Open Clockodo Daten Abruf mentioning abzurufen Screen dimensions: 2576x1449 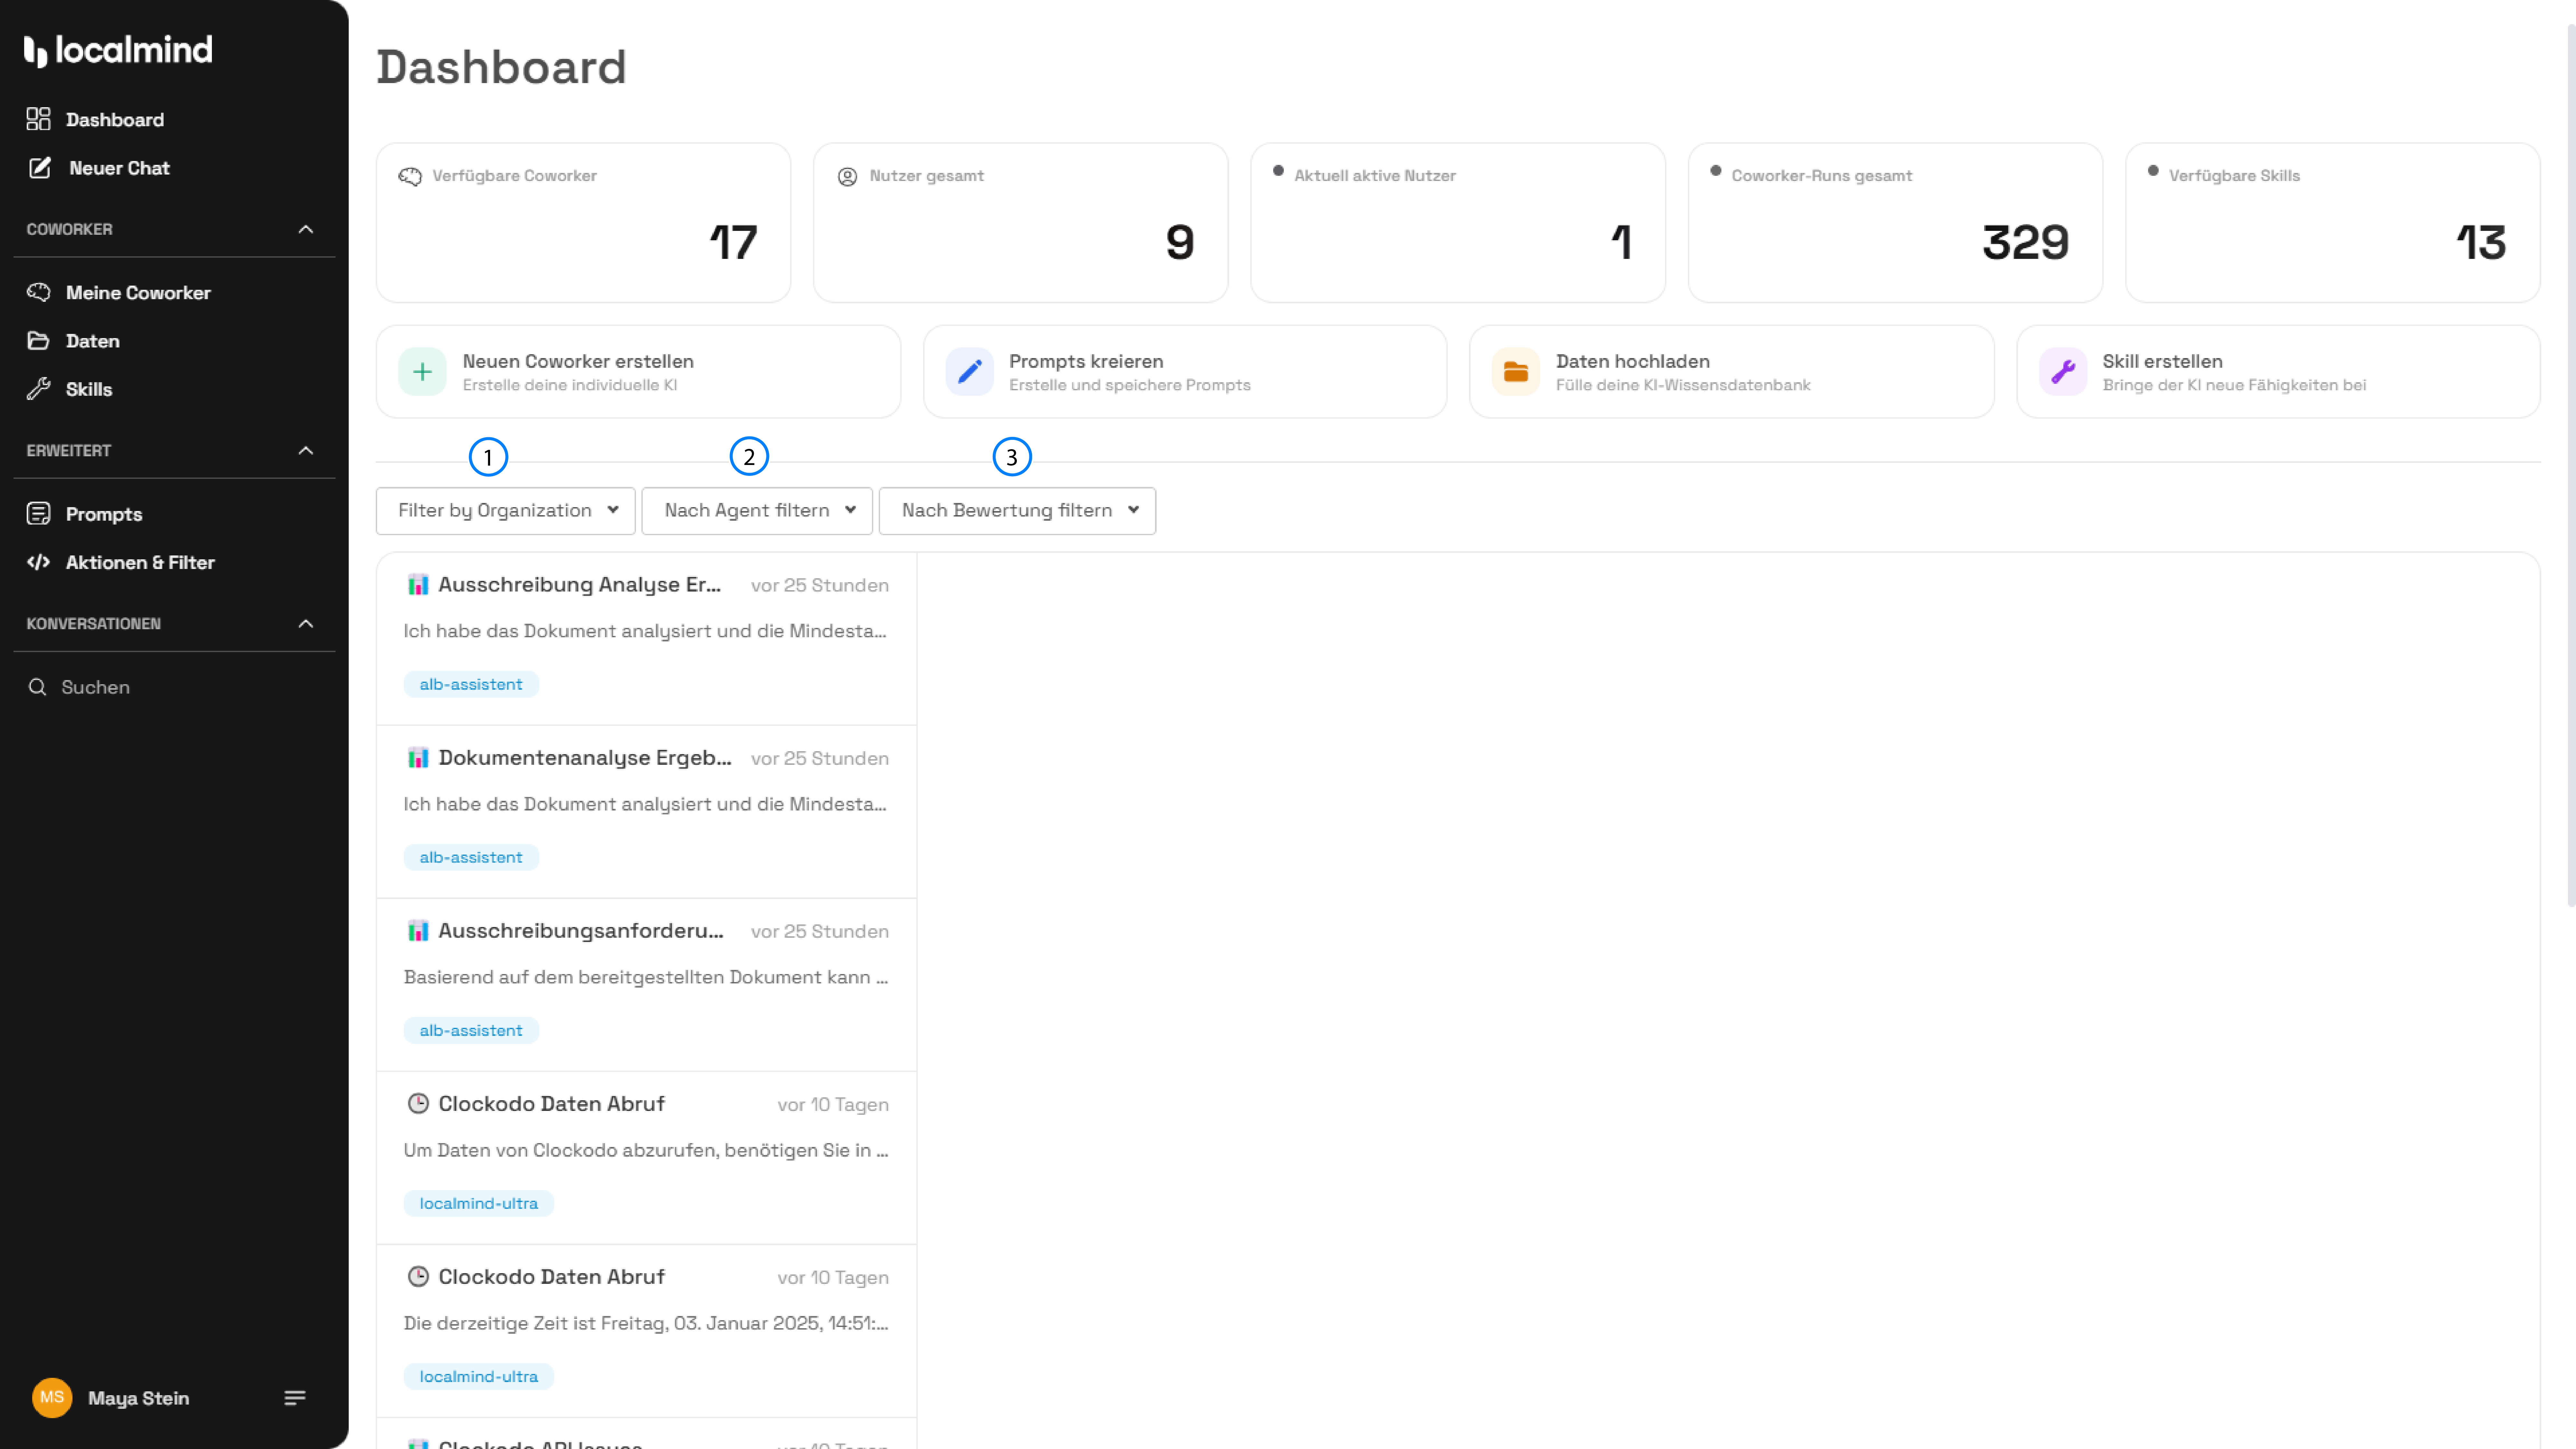(646, 1158)
